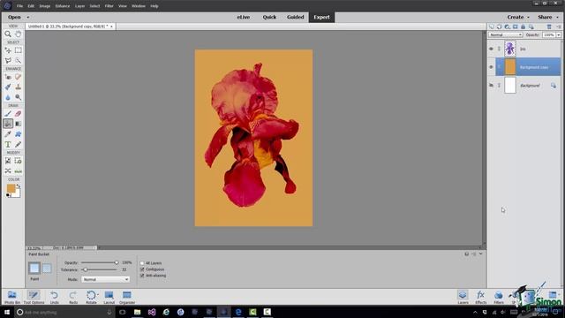Select the Clone Stamp tool
Screen dimensions: 565x318
[x=18, y=87]
